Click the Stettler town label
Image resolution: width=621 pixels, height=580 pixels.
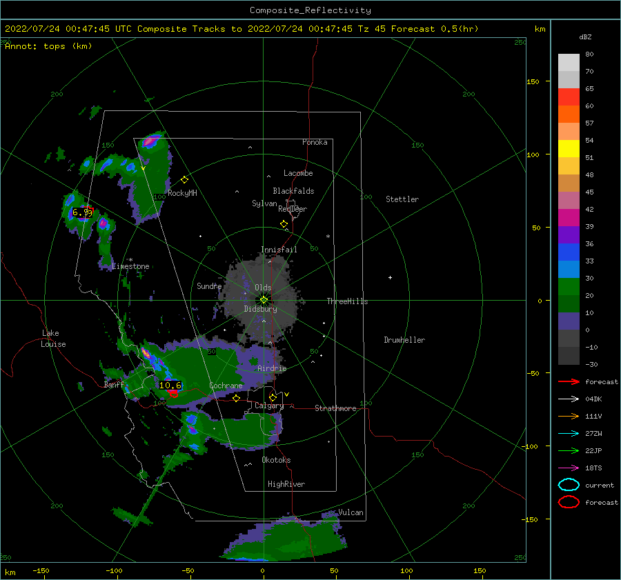coord(402,199)
